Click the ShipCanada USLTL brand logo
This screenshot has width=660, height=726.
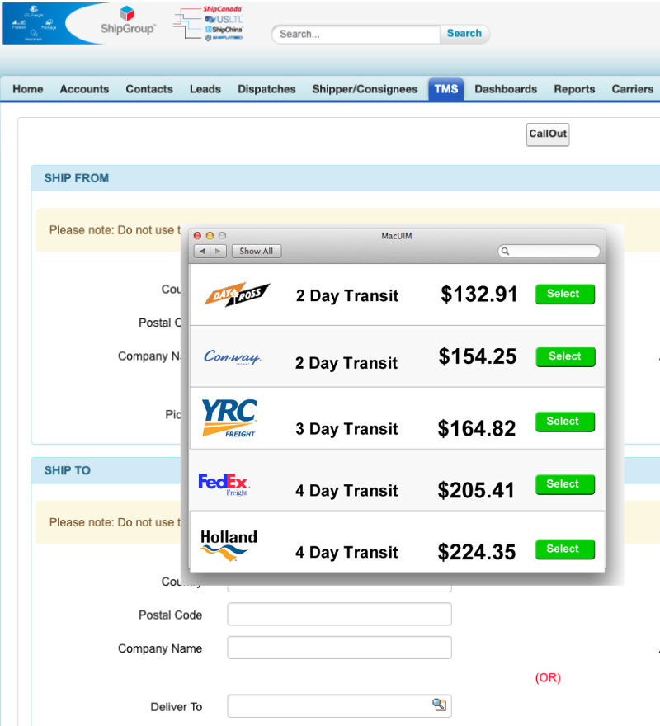click(209, 23)
